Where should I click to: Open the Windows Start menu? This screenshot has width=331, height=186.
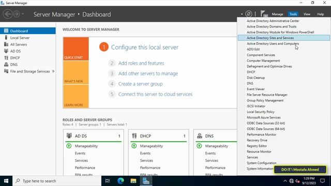tap(6, 181)
